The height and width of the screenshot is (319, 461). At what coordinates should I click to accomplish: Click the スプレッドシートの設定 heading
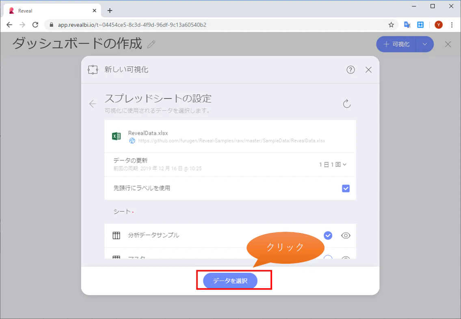(x=158, y=98)
